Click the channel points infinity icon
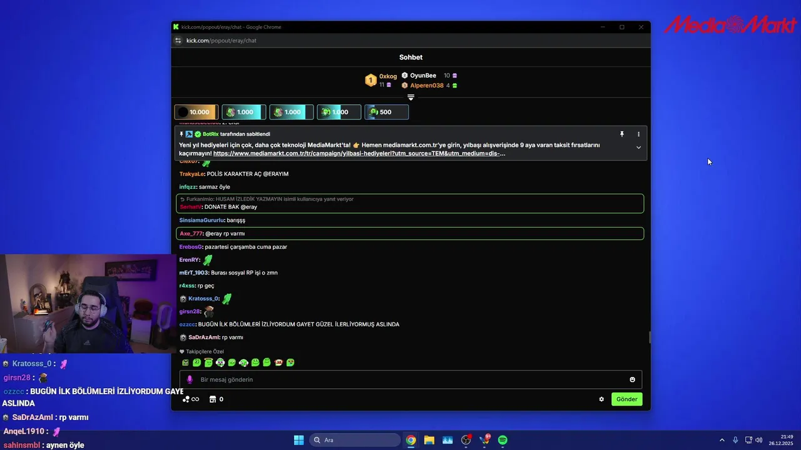801x450 pixels. pyautogui.click(x=191, y=399)
